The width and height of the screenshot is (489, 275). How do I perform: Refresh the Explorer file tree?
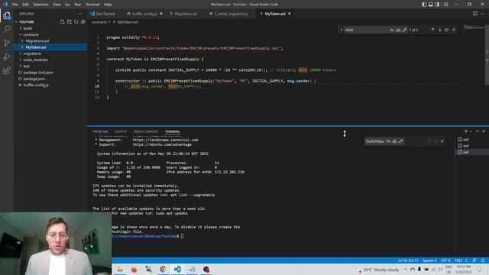coord(76,22)
